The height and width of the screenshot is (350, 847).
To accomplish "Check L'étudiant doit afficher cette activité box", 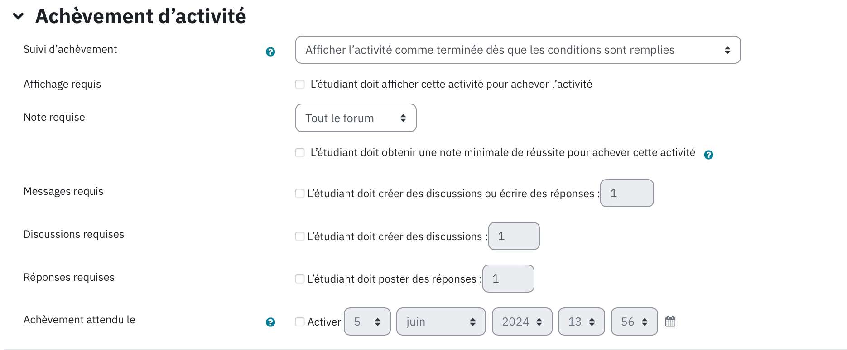I will pos(300,84).
